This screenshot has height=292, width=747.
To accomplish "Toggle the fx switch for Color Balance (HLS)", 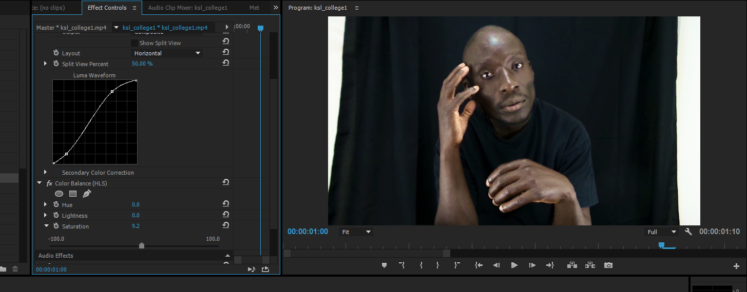I will [49, 183].
